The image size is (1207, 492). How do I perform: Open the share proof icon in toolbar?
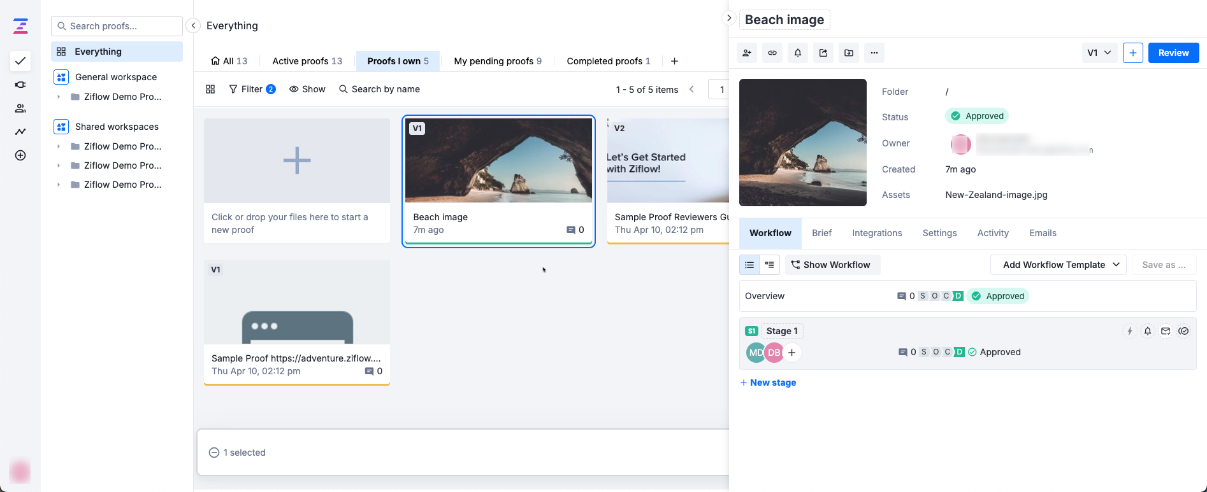[x=823, y=53]
